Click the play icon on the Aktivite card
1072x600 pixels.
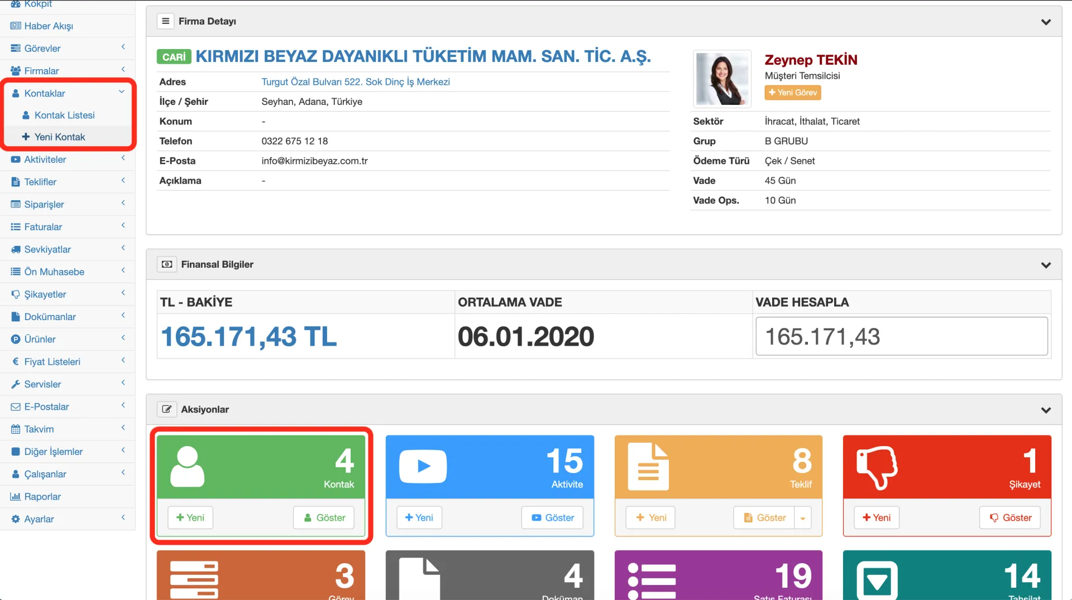click(423, 466)
